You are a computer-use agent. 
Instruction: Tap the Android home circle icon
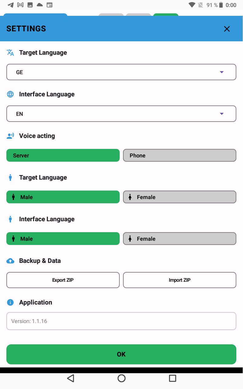tap(122, 378)
